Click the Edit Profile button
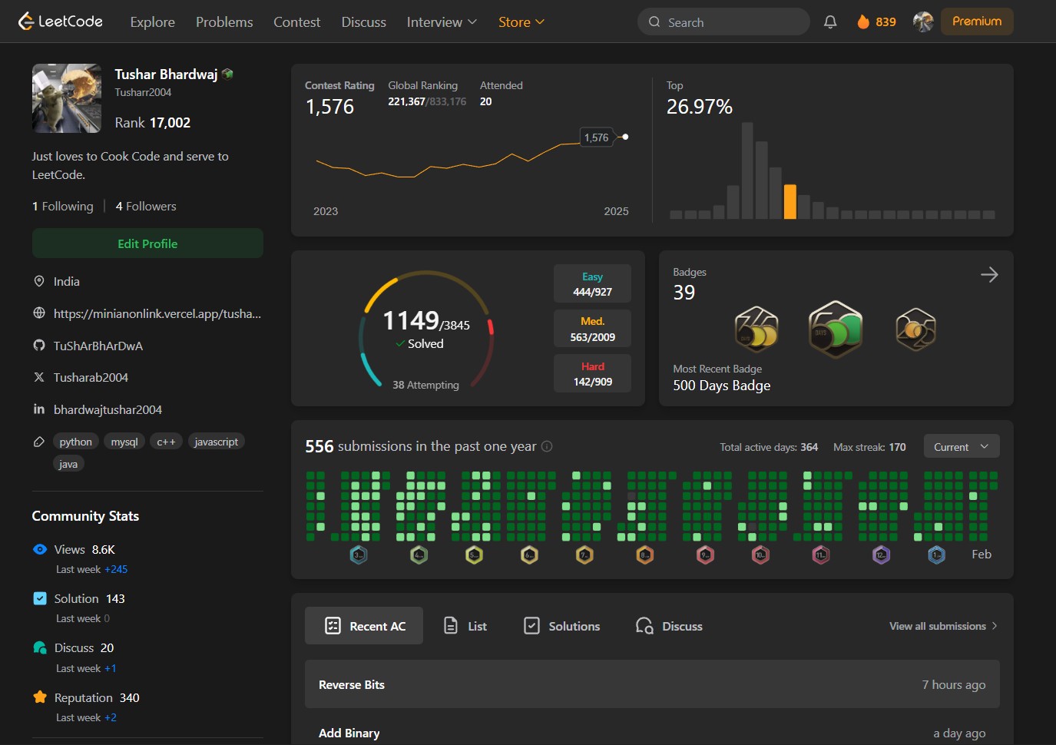 click(x=147, y=243)
